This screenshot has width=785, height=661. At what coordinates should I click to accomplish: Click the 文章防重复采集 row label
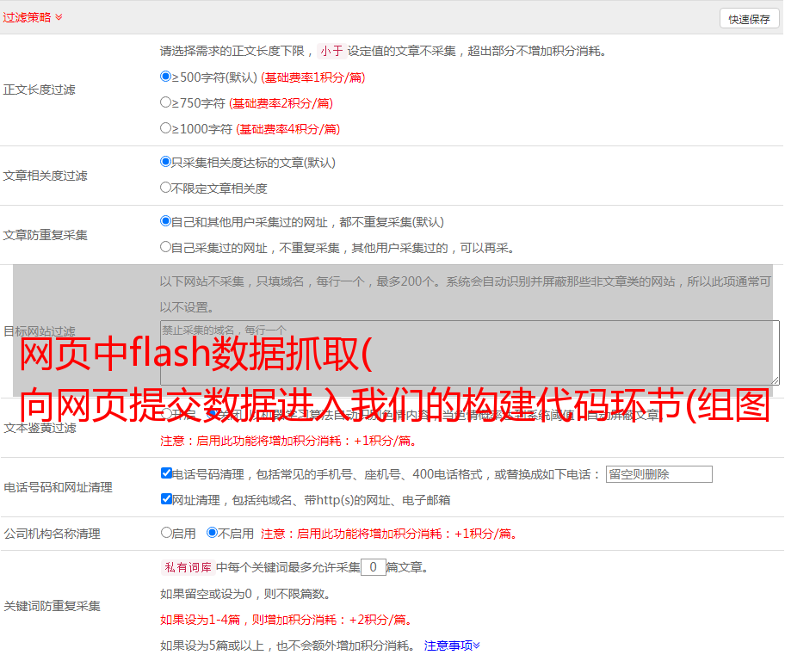pos(45,235)
